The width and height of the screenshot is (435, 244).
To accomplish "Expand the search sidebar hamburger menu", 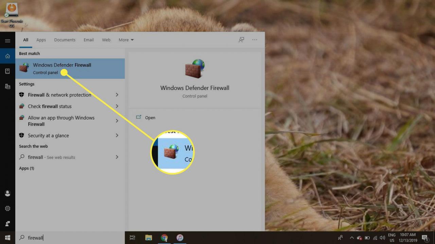I will point(7,41).
